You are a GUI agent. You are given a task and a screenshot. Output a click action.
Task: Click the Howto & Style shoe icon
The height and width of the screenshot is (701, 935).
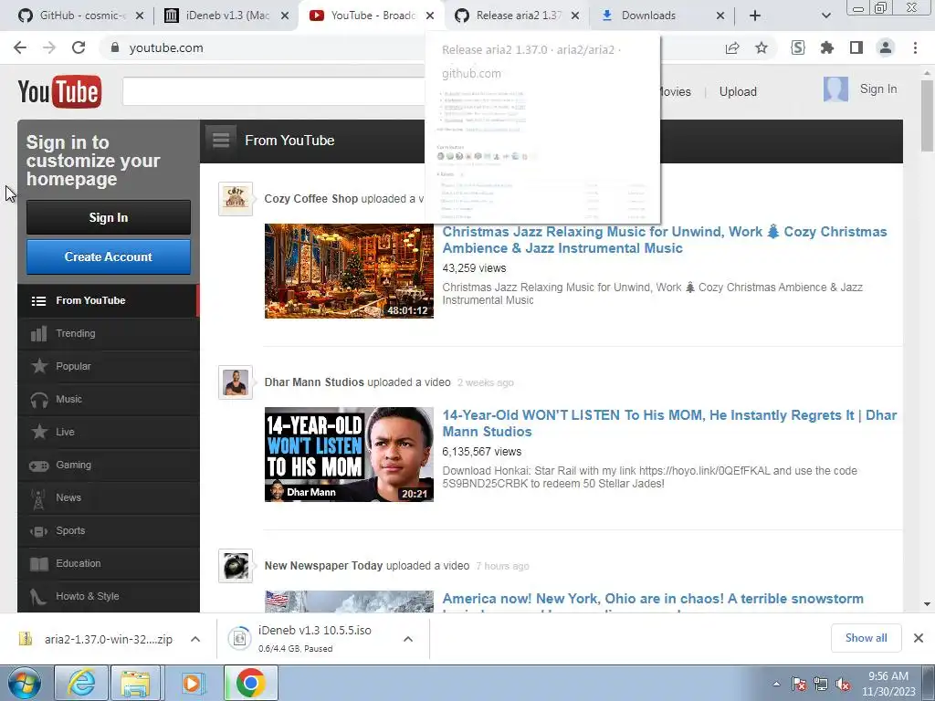click(38, 597)
